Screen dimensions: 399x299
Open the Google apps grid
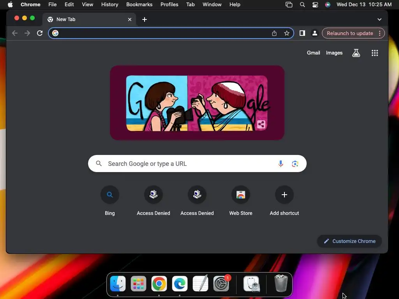point(374,53)
